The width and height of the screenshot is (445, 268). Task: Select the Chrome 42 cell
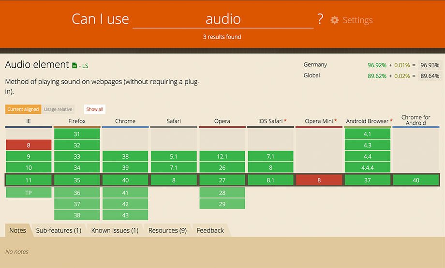pos(125,204)
